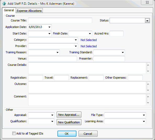155x140 pixels.
Task: Click the Presenter text field
Action: [109, 59]
